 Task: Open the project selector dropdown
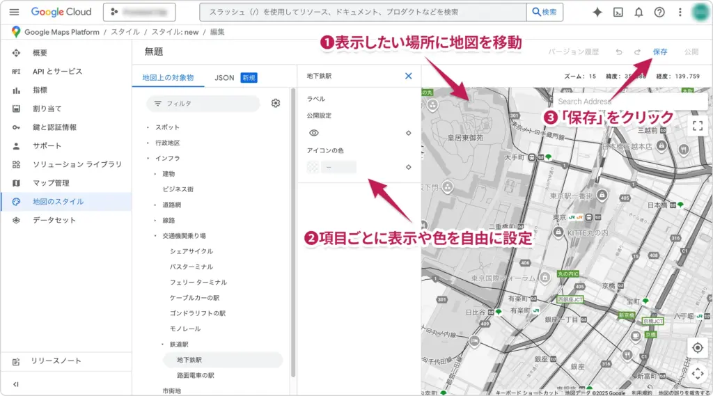[139, 13]
